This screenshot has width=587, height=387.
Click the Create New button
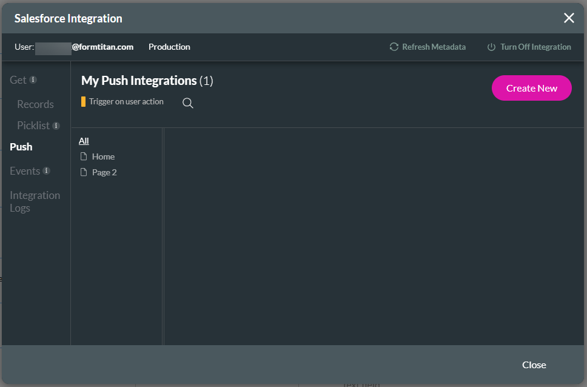pyautogui.click(x=532, y=88)
